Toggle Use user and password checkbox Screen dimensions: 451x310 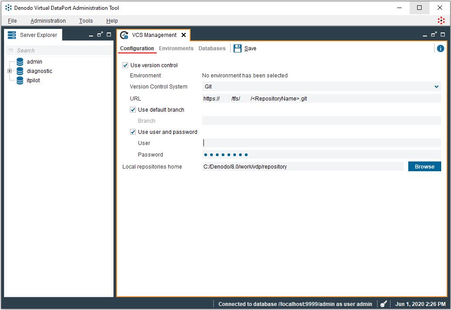pyautogui.click(x=133, y=132)
